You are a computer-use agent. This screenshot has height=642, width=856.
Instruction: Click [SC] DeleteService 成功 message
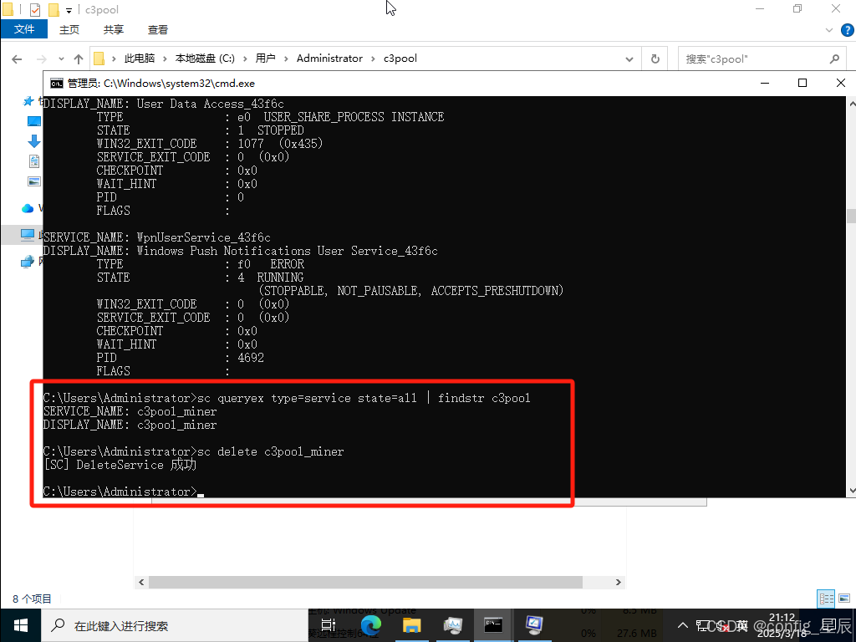click(120, 465)
